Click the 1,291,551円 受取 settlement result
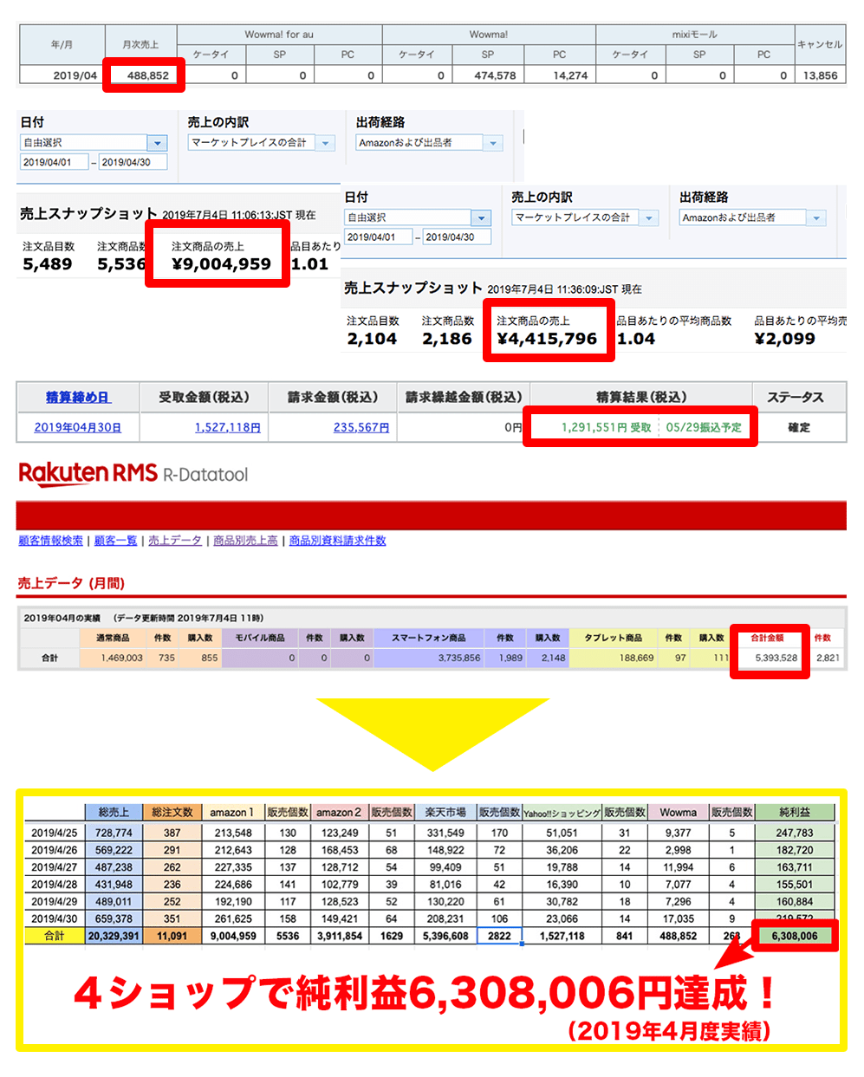 [606, 427]
